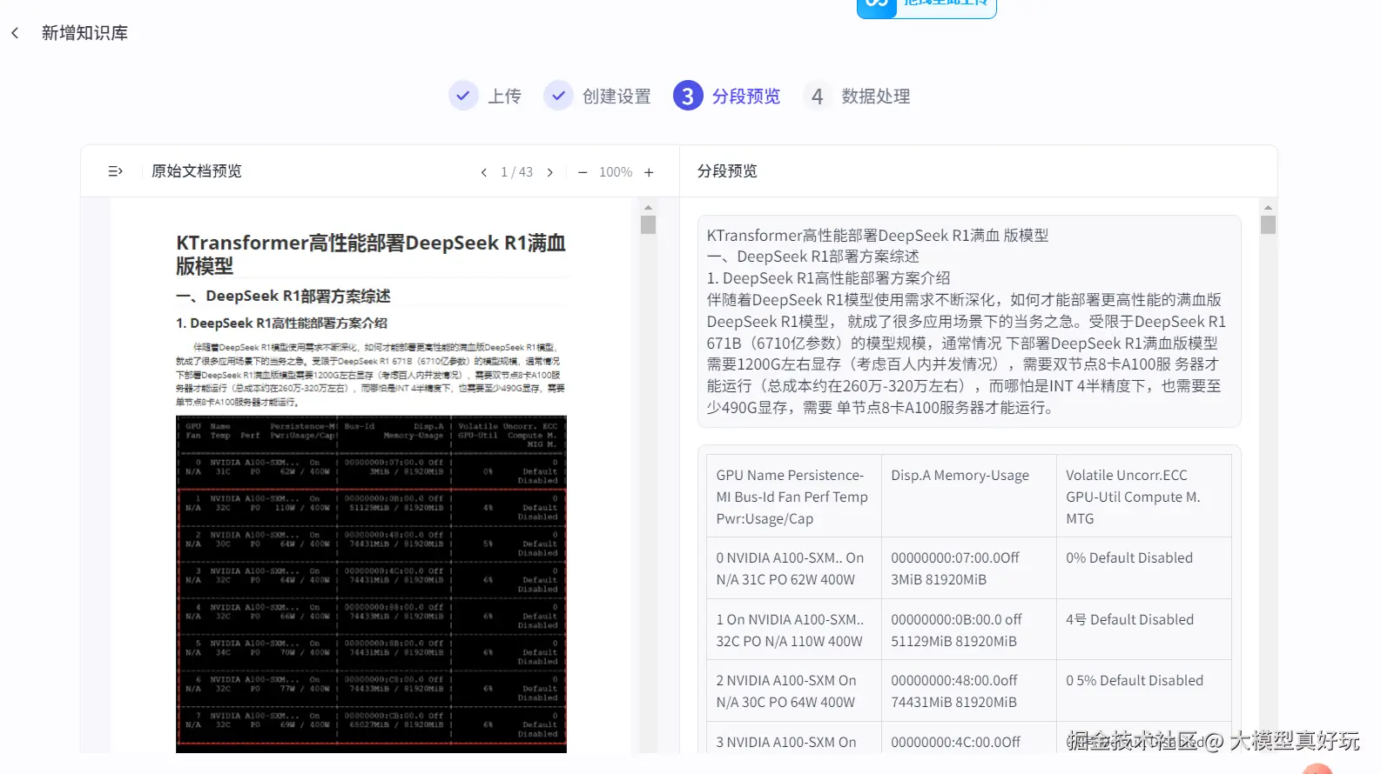Click the 新增知识库 page title
The width and height of the screenshot is (1381, 774).
[x=84, y=33]
